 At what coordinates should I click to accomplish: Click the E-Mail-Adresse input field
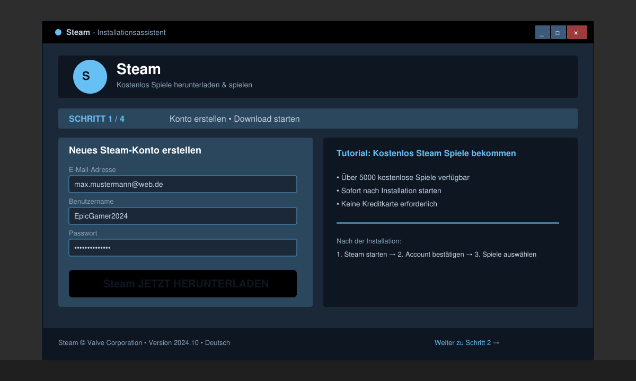(183, 184)
